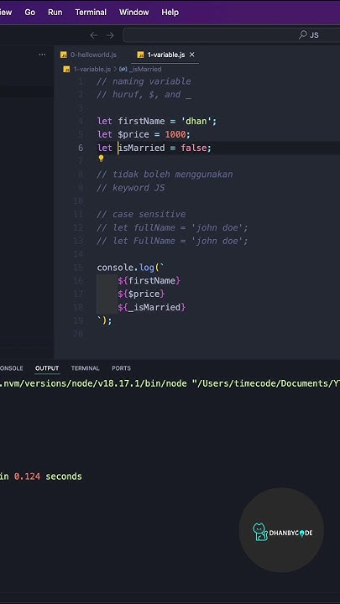
Task: Open the Help menu
Action: (x=170, y=13)
